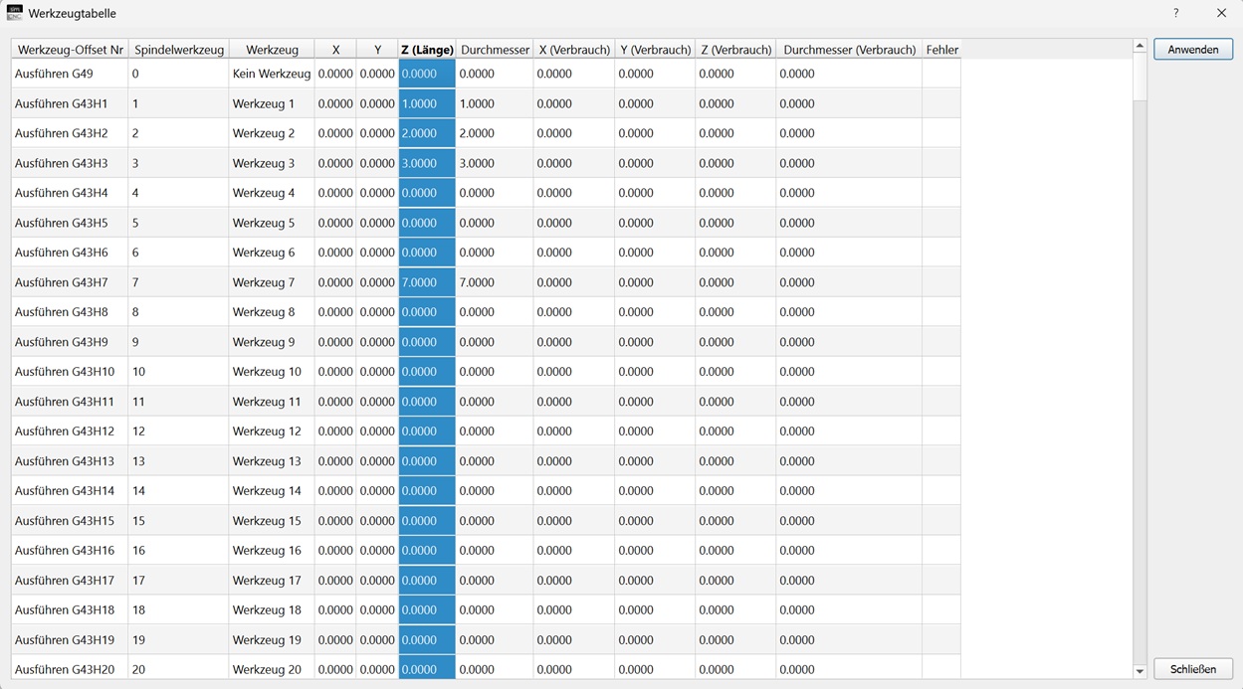The image size is (1243, 689).
Task: Select Z length cell showing 2.0000
Action: point(427,133)
